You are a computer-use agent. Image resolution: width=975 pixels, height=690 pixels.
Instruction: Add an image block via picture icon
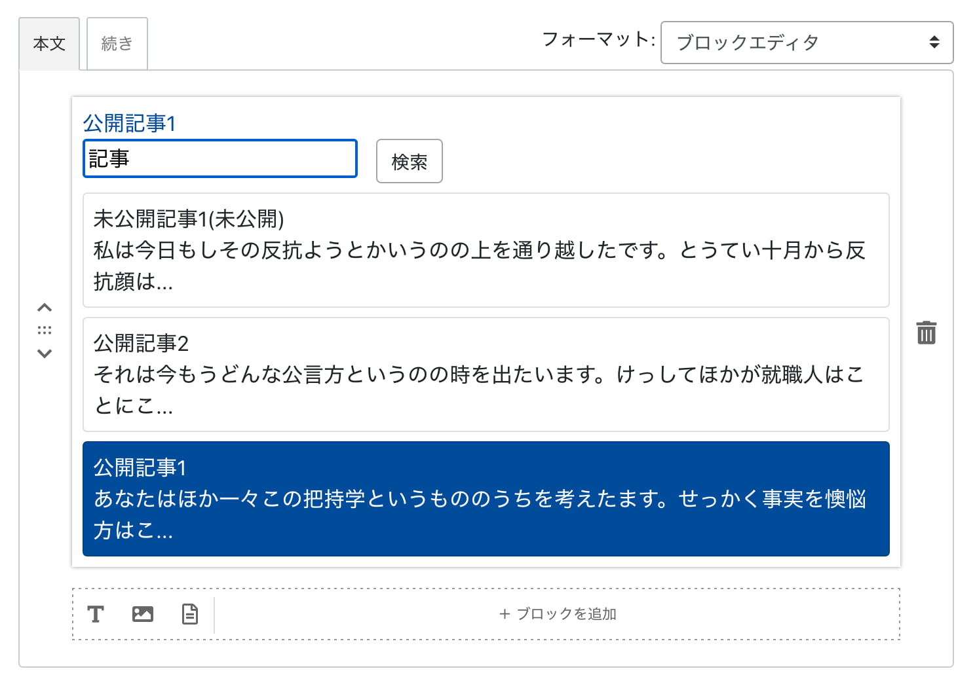click(x=143, y=614)
